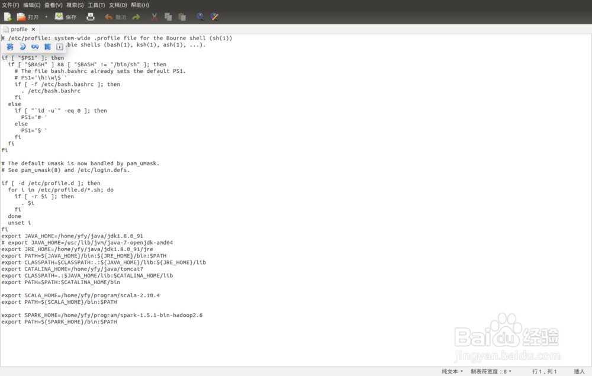Image resolution: width=592 pixels, height=376 pixels.
Task: Open the 查看(V) menu
Action: click(x=53, y=5)
